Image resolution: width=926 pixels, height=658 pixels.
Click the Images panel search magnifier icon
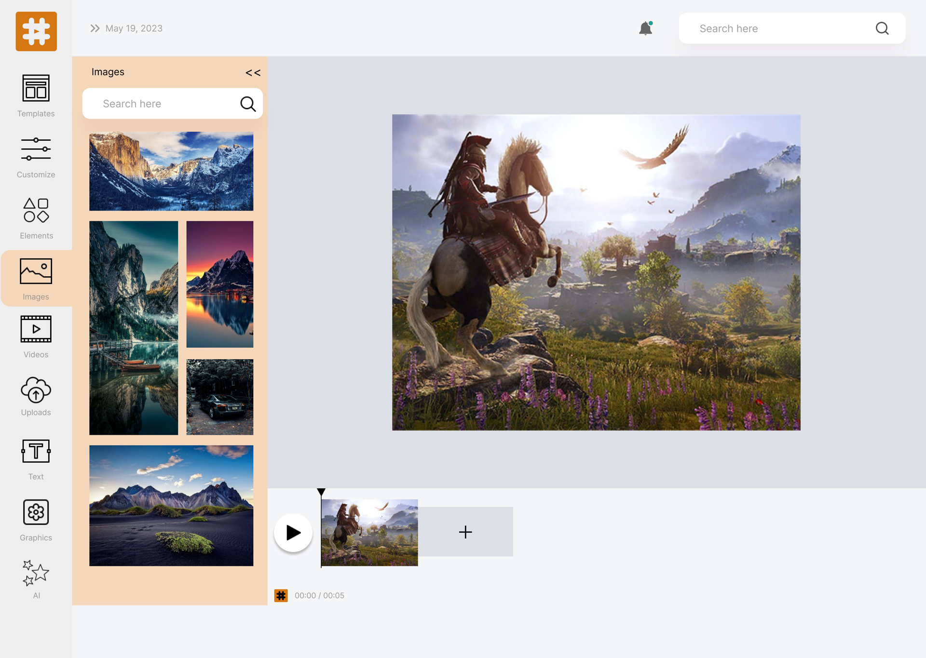coord(248,104)
